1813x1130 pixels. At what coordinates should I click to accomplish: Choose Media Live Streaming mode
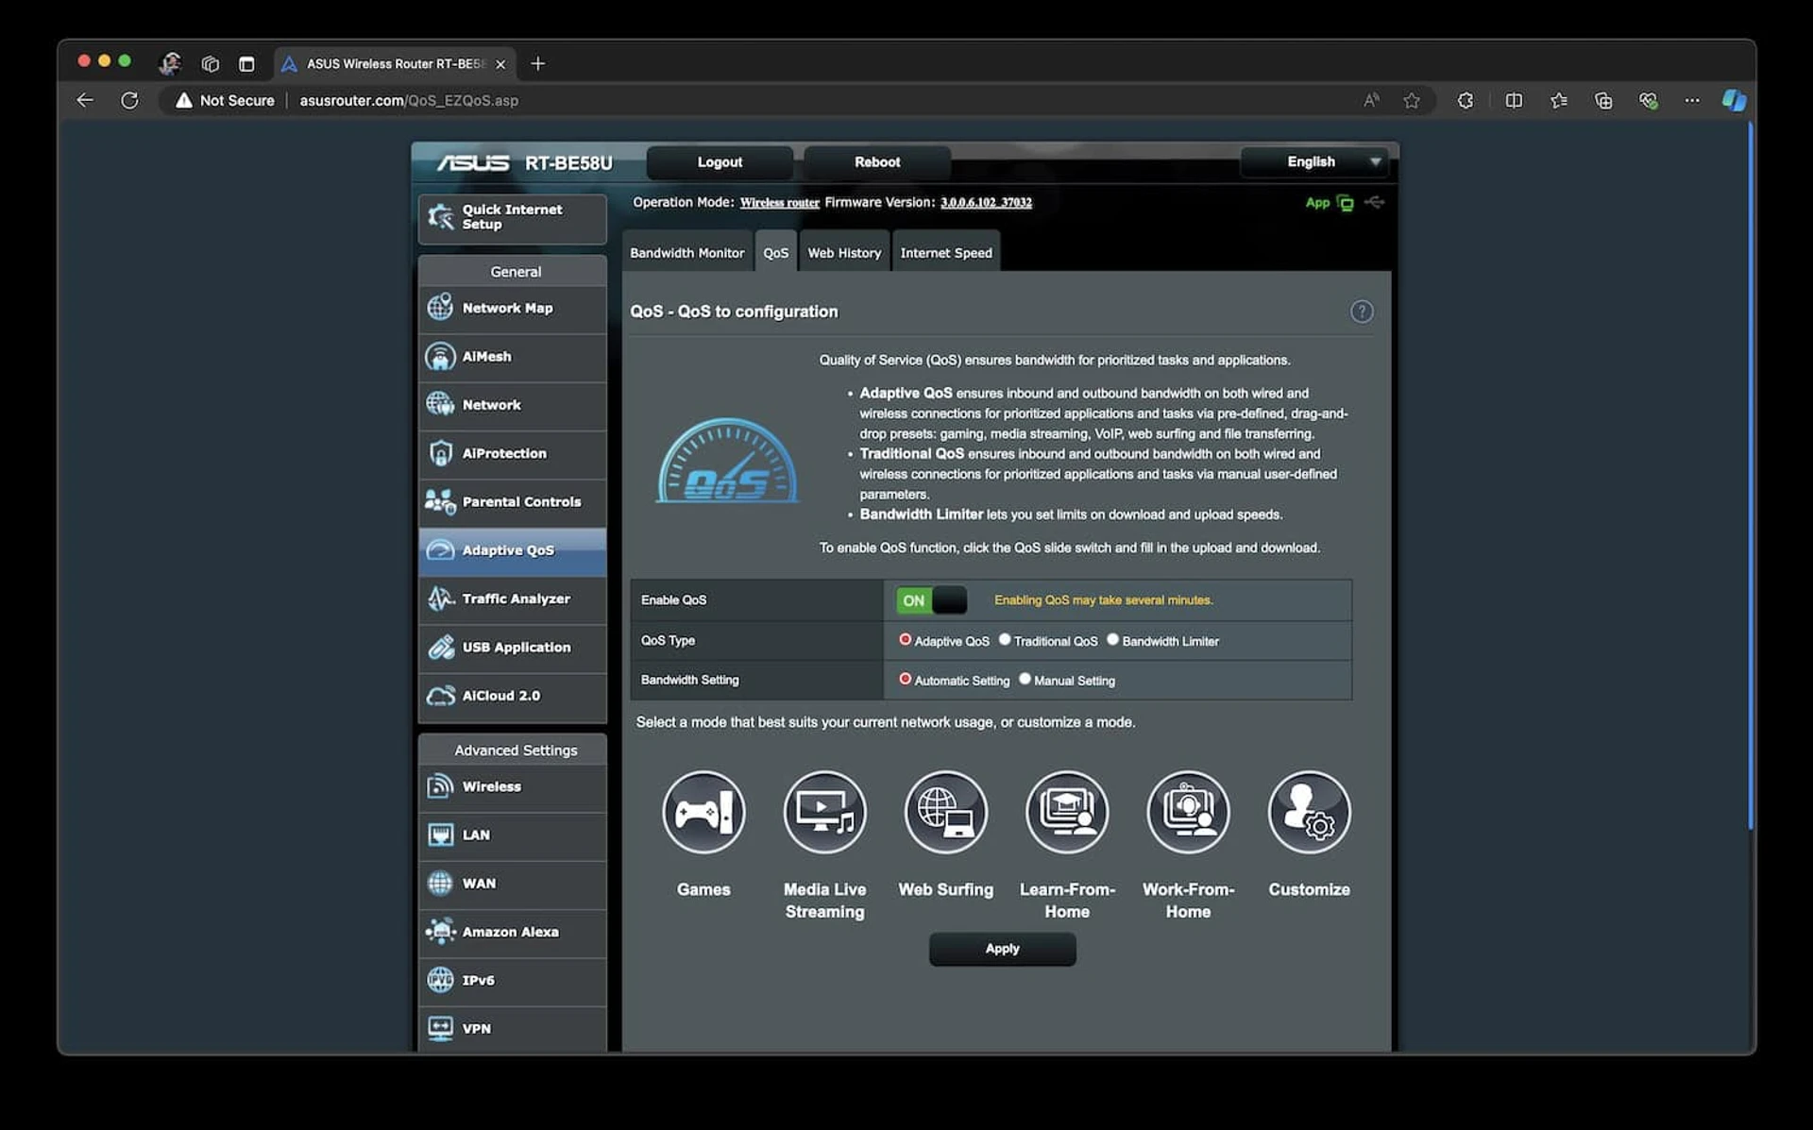pyautogui.click(x=824, y=812)
